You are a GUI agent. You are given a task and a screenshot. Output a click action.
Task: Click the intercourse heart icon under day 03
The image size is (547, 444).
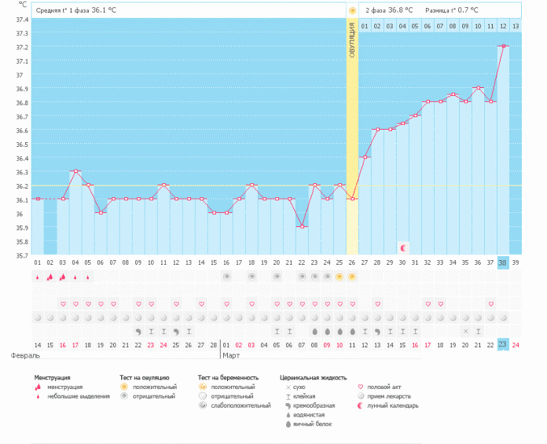coord(63,304)
